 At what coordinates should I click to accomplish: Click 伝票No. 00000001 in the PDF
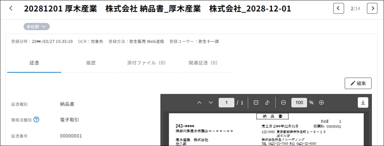click(x=327, y=126)
